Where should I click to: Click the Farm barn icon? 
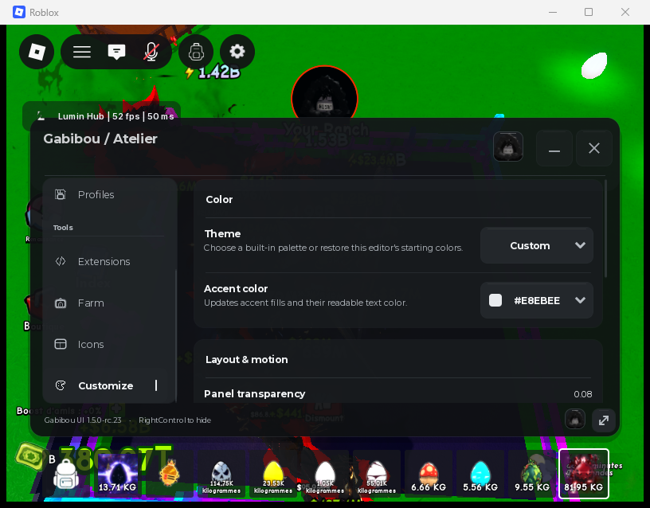pos(61,303)
